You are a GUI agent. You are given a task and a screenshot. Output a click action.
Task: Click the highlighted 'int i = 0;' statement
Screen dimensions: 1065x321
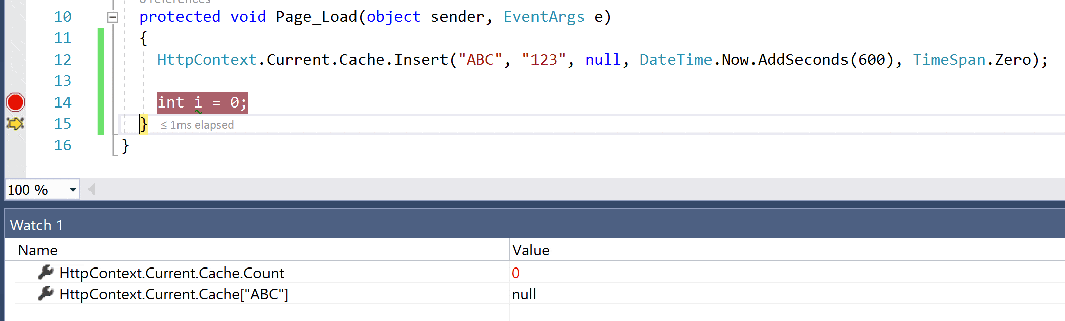(202, 102)
